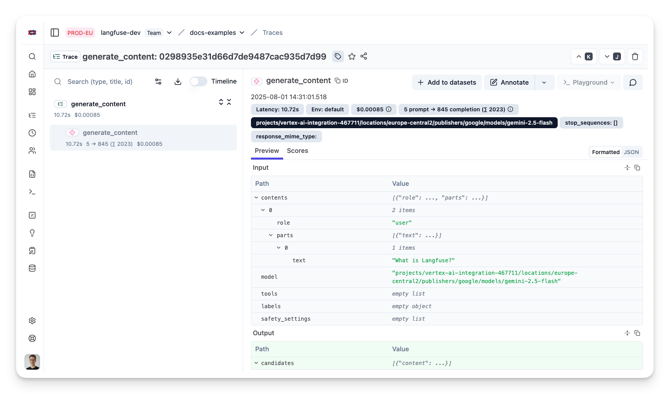Open the comments speech bubble icon
This screenshot has width=670, height=394.
(x=633, y=82)
